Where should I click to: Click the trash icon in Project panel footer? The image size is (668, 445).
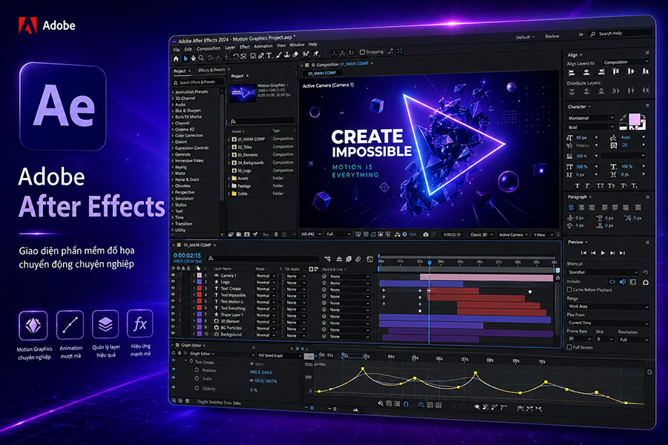(276, 234)
